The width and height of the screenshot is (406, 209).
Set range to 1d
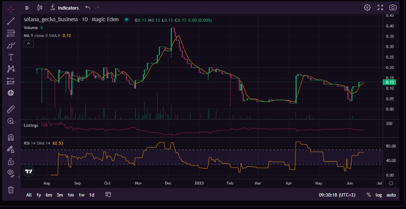click(x=92, y=195)
